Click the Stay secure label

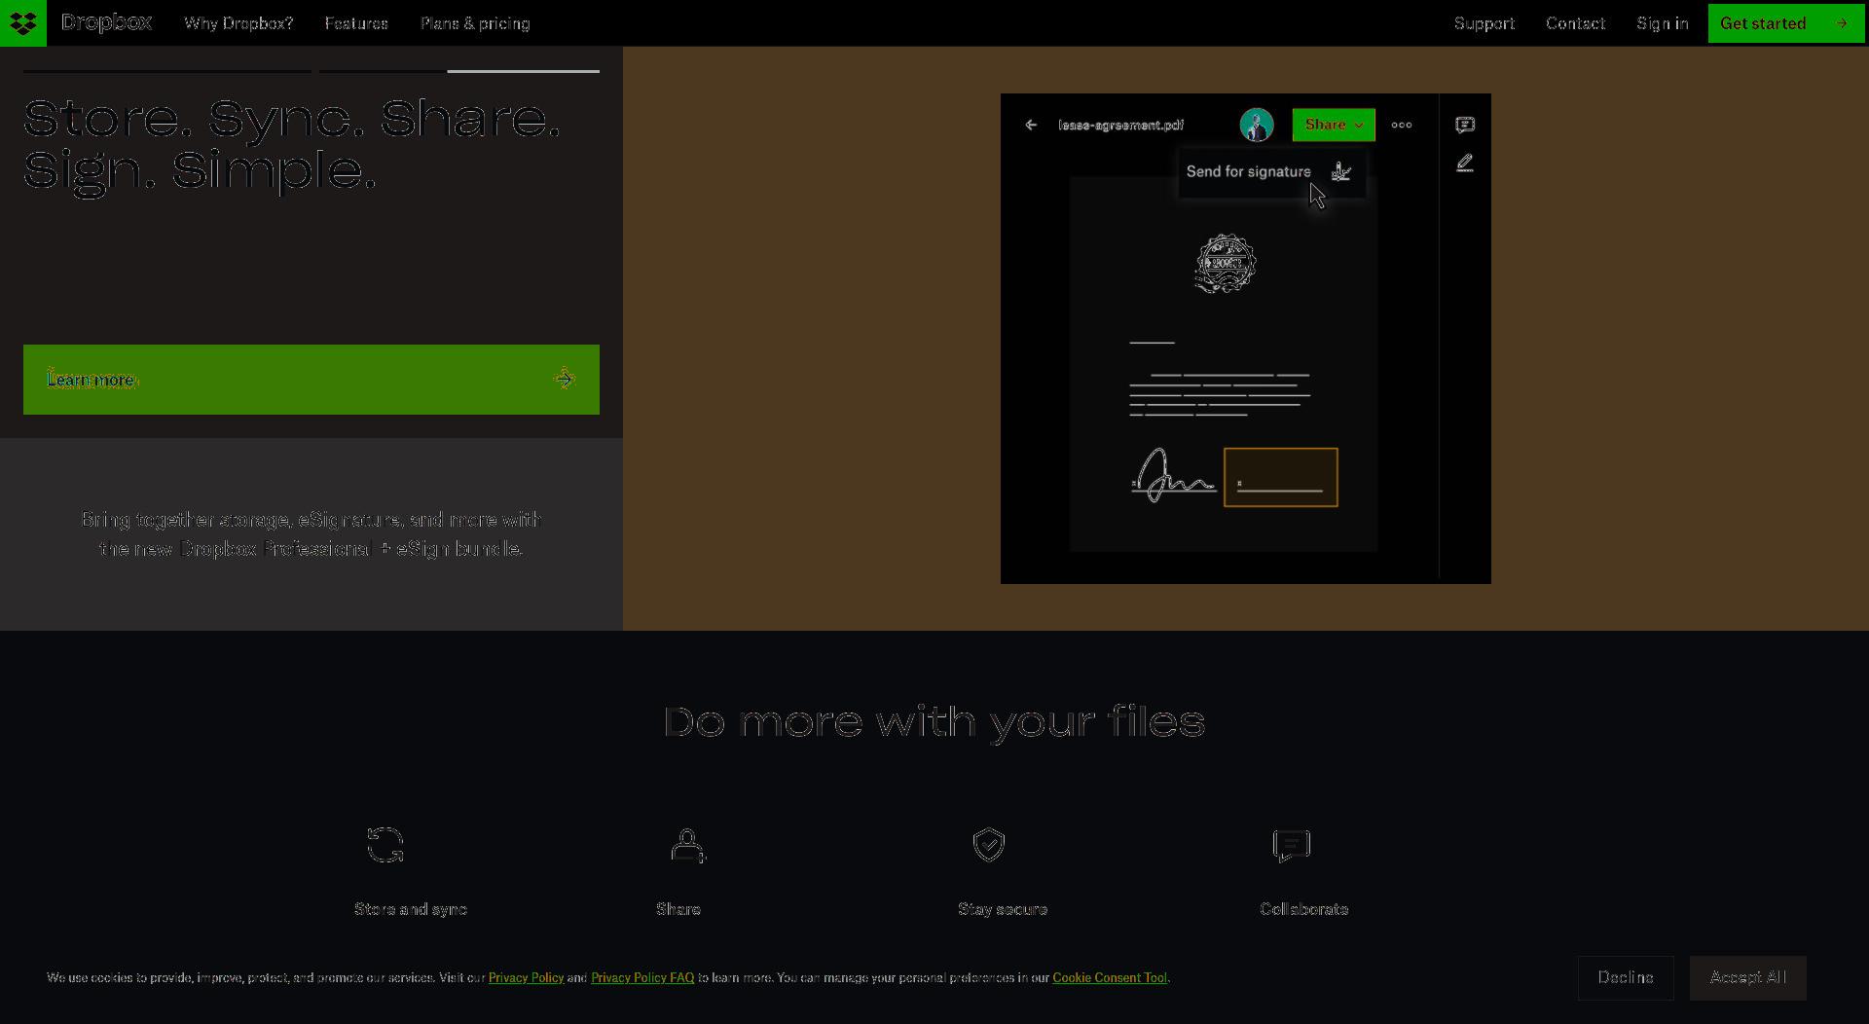pyautogui.click(x=1003, y=909)
